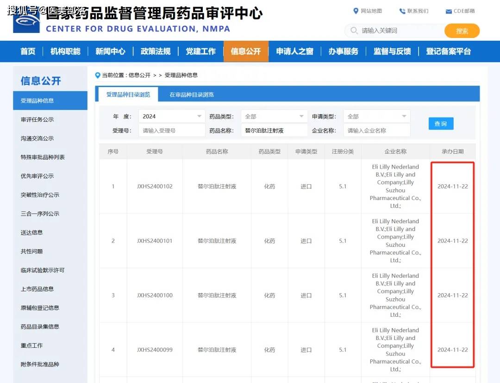This screenshot has width=500, height=383.
Task: Open the 新闻中心 navigation item
Action: (x=110, y=51)
